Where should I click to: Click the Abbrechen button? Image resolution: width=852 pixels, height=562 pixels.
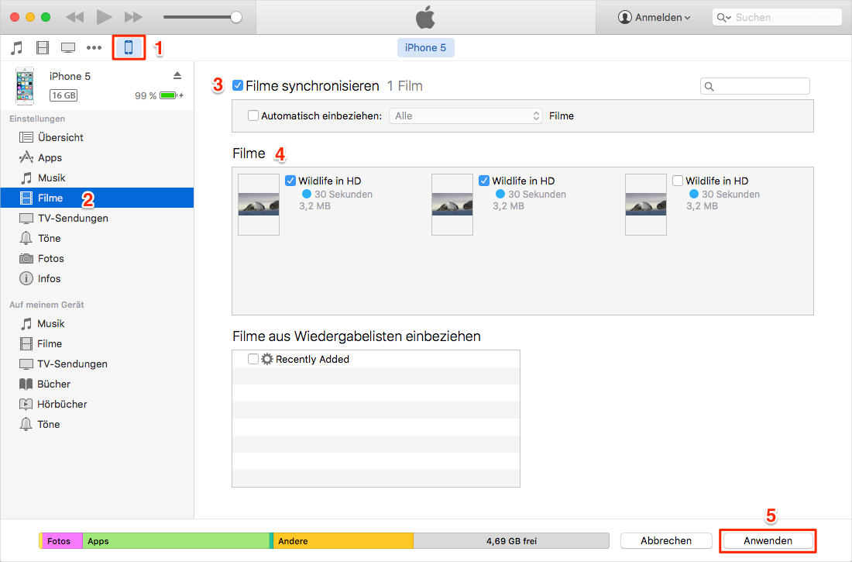(x=666, y=541)
